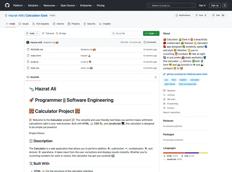Expand the main branch dropdown
The height and width of the screenshot is (172, 232).
click(x=32, y=34)
